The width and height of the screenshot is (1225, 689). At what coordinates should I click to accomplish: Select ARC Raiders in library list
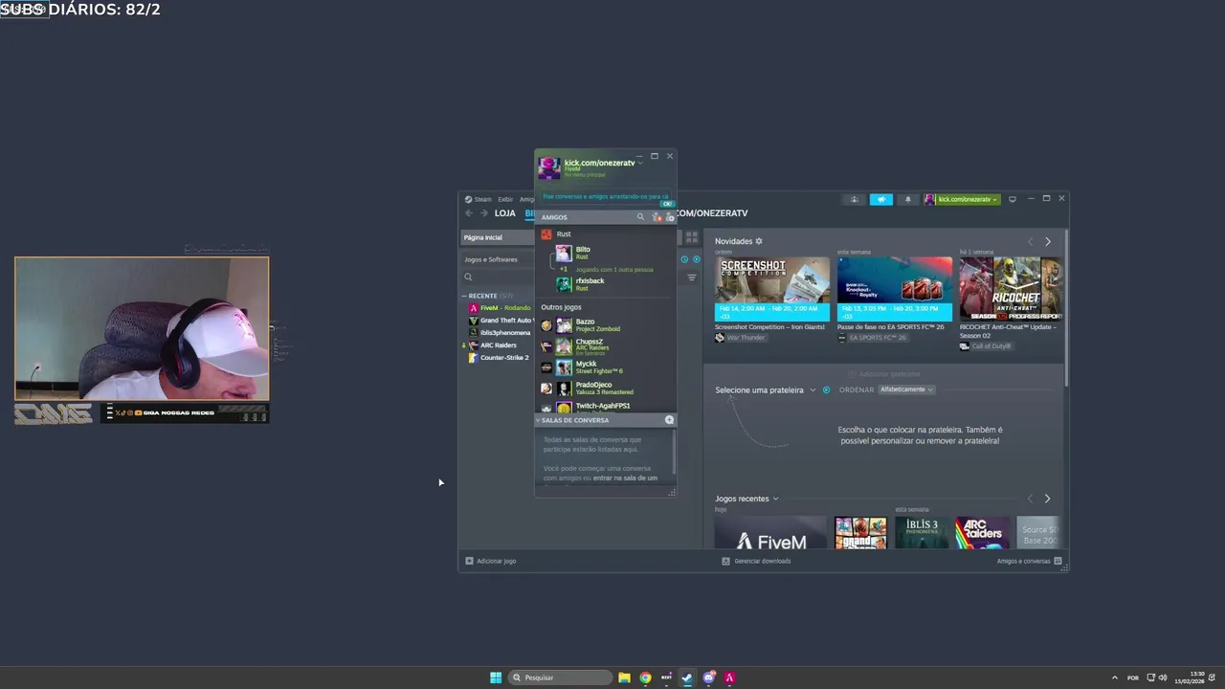click(x=500, y=345)
